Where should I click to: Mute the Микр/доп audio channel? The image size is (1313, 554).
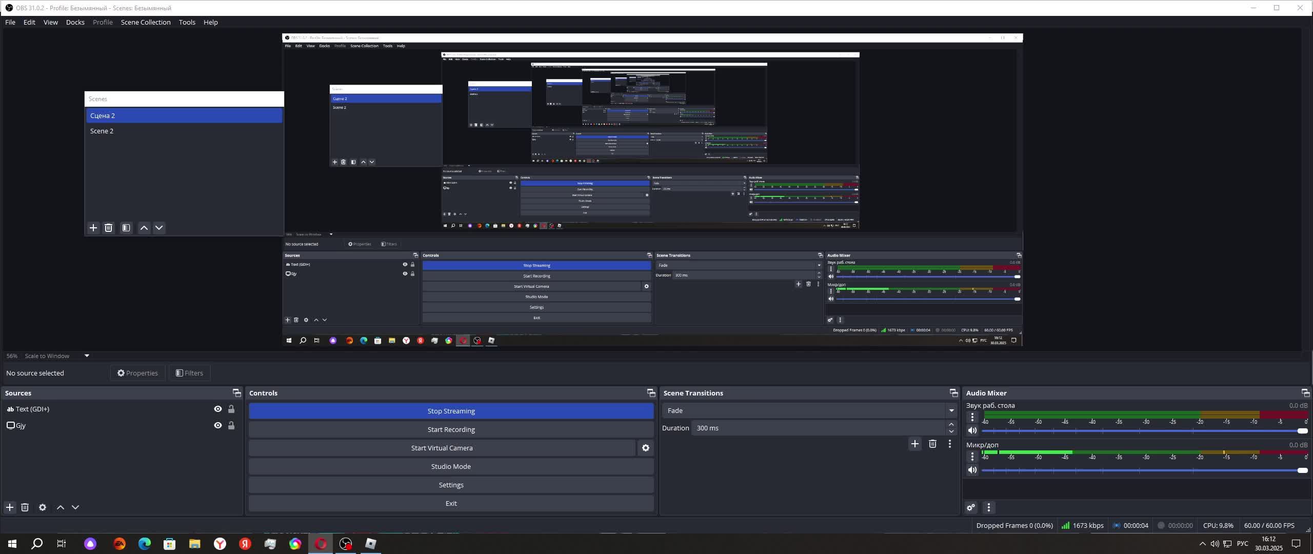point(972,470)
